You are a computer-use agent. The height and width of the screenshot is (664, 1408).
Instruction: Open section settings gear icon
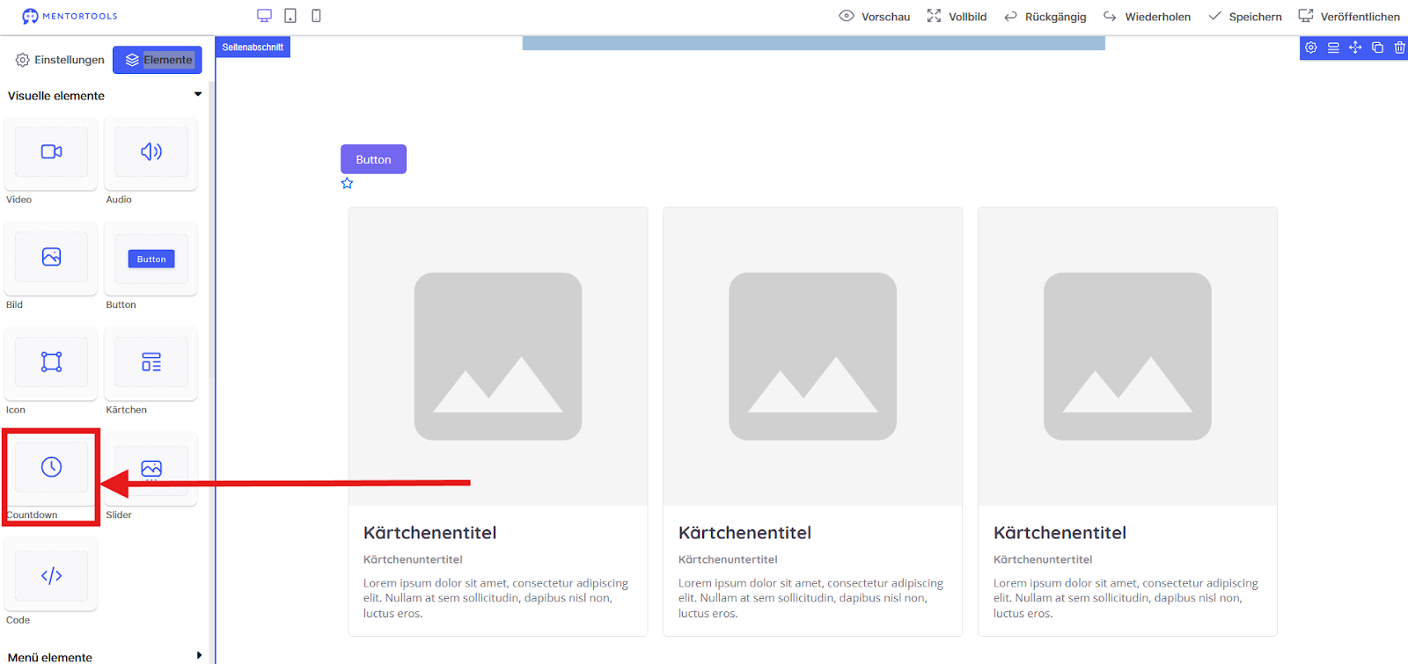pos(1311,47)
